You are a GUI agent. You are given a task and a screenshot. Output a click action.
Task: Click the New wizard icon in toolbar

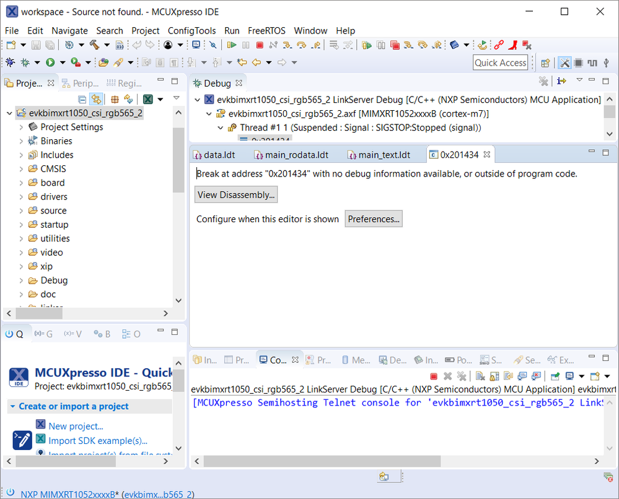(x=11, y=45)
